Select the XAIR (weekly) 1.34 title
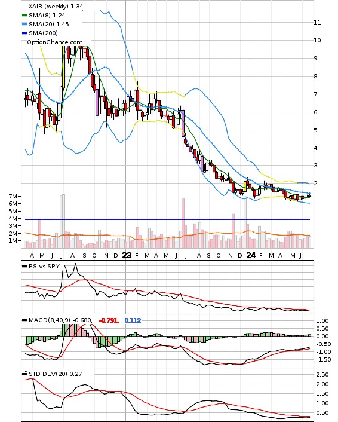 tap(56, 6)
